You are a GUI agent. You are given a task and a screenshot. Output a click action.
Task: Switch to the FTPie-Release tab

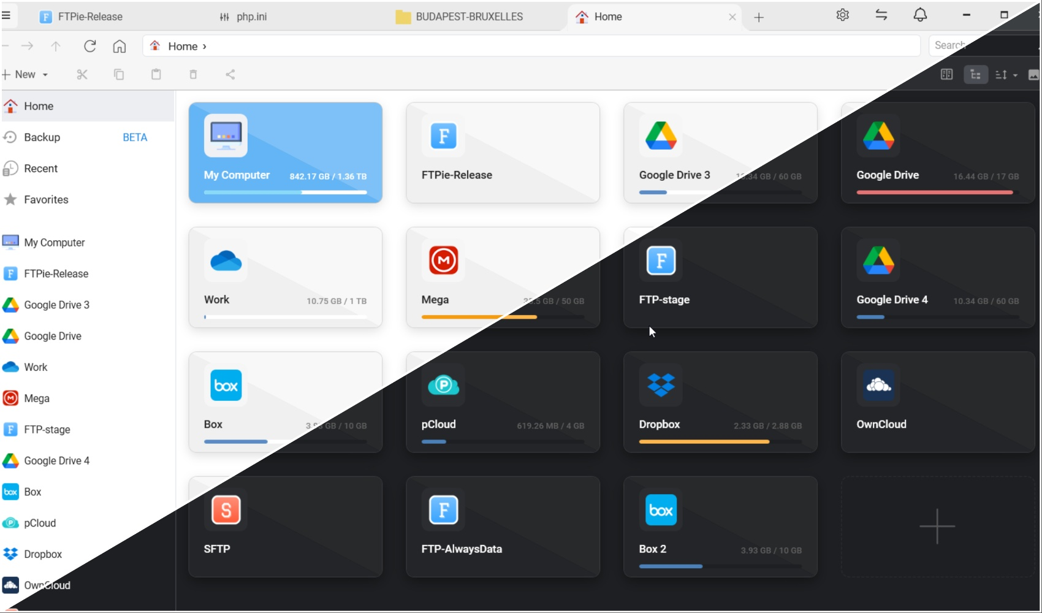pos(82,17)
